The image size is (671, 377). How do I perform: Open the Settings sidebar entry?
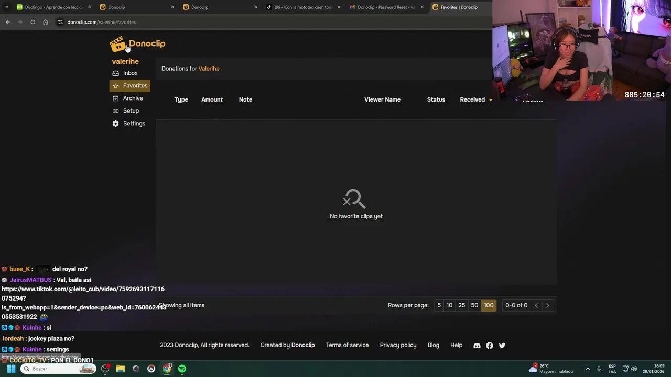[x=129, y=124]
